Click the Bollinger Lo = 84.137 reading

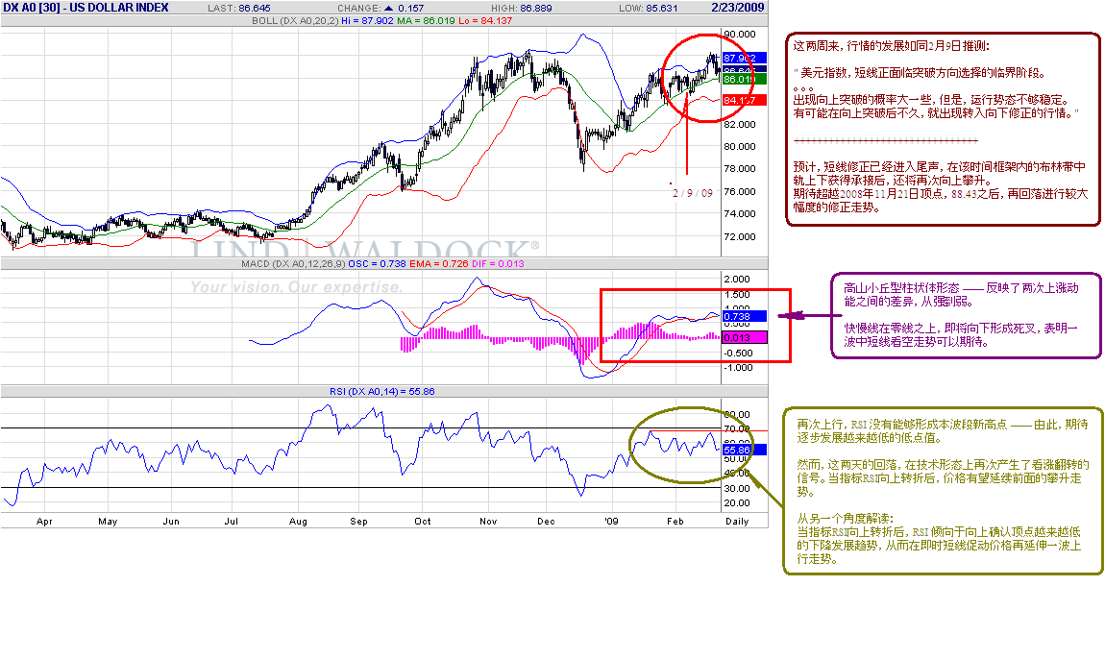coord(485,21)
